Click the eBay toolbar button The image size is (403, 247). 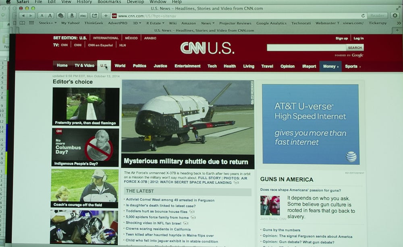coord(83,16)
